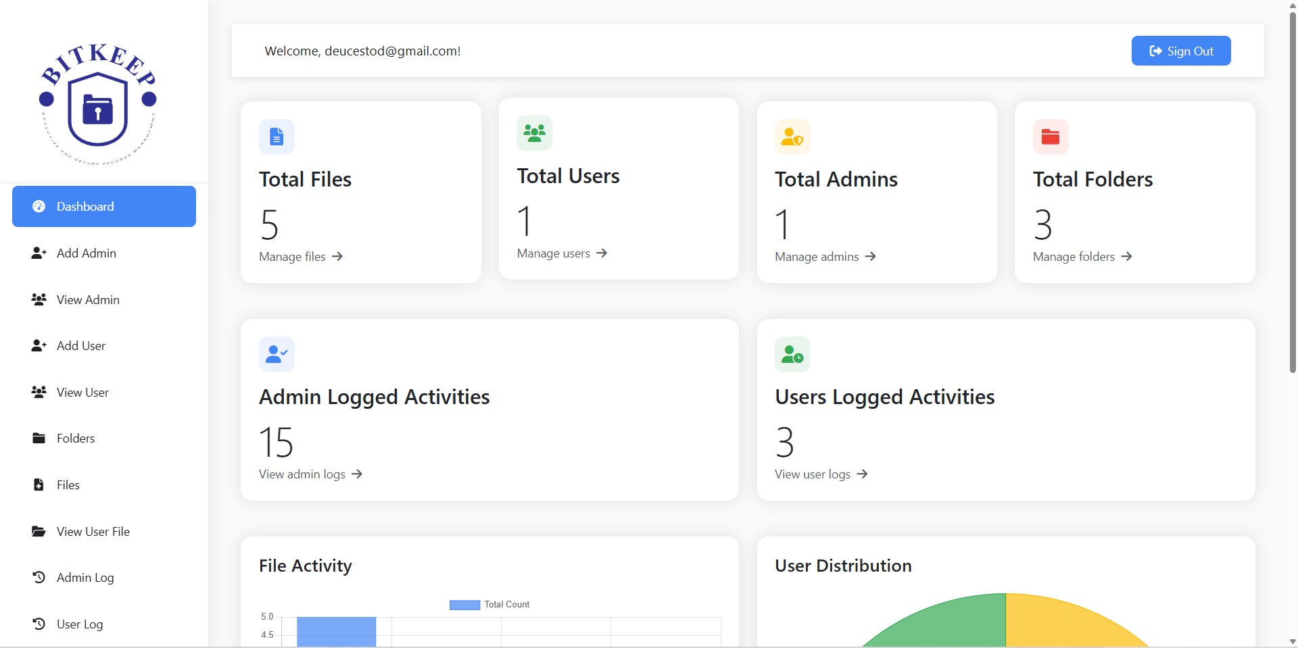1298x648 pixels.
Task: Open the View admin logs link
Action: click(310, 474)
